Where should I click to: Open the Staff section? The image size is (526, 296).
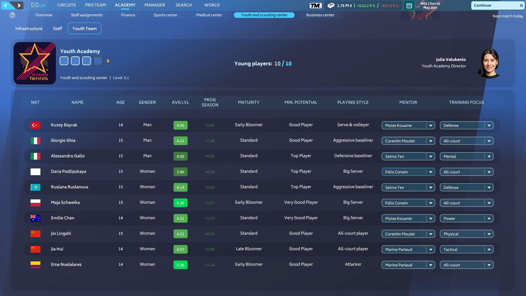57,28
